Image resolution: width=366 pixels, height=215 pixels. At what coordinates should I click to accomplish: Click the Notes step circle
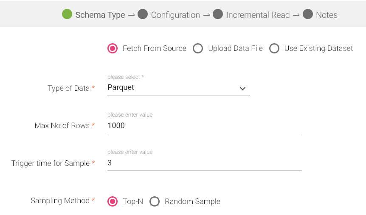308,14
